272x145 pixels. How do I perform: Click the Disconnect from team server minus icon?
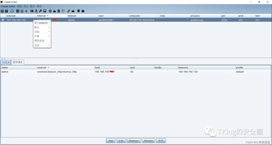coord(6,11)
